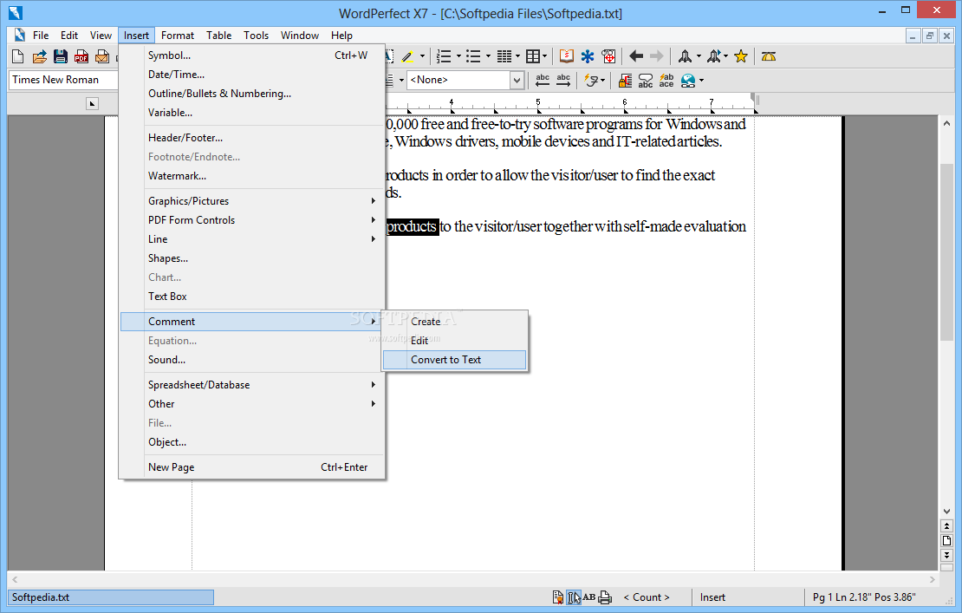Open the Tools menu
962x613 pixels.
click(256, 36)
